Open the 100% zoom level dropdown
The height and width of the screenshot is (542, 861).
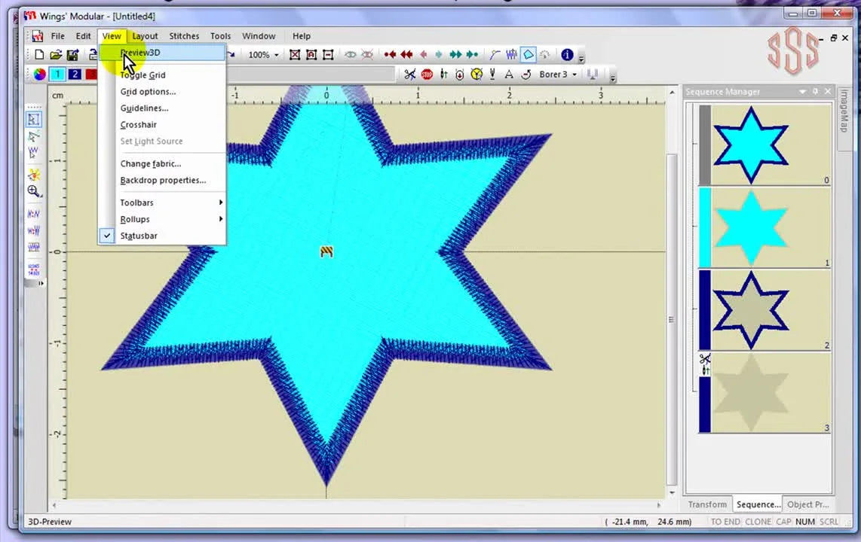(276, 55)
